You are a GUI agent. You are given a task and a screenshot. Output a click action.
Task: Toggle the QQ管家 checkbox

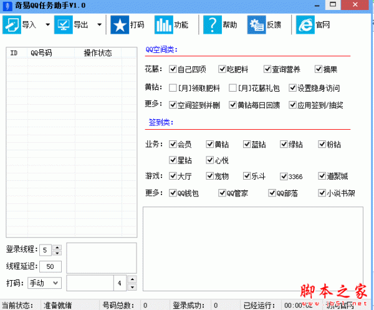(222, 193)
